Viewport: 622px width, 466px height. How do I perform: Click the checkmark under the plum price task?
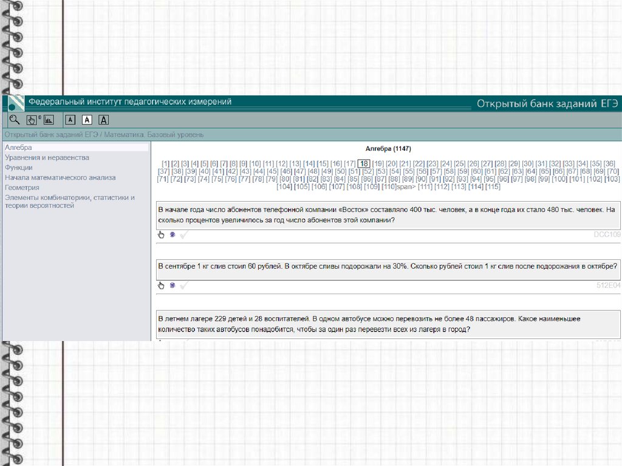[x=183, y=285]
